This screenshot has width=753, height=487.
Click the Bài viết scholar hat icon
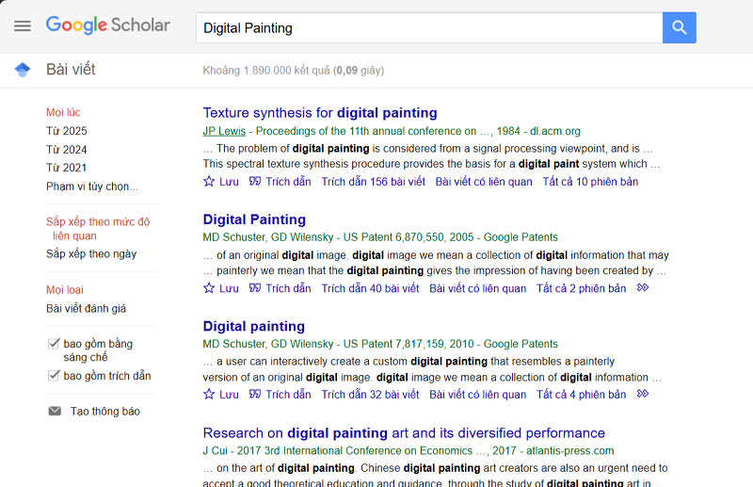(x=23, y=70)
